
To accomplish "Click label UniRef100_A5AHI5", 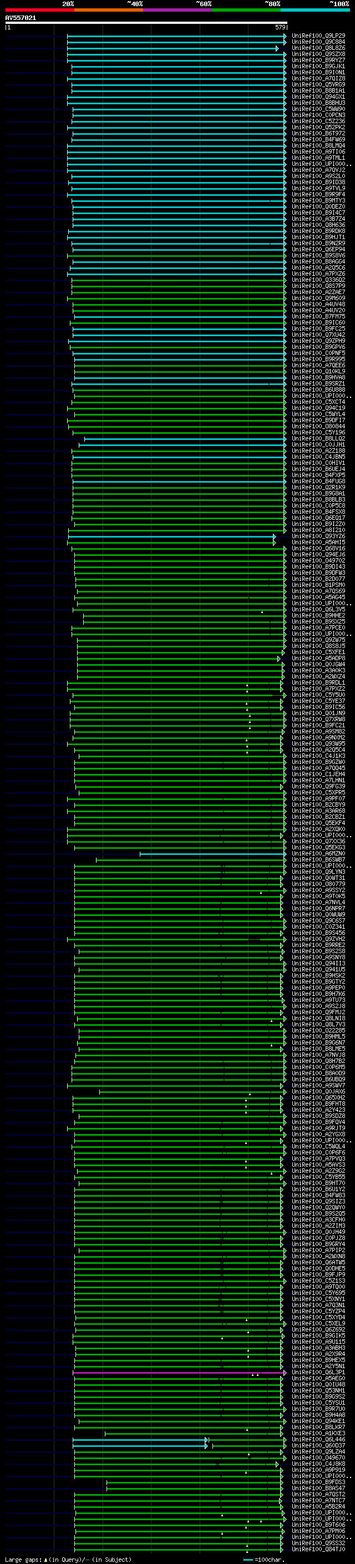I will pyautogui.click(x=318, y=542).
